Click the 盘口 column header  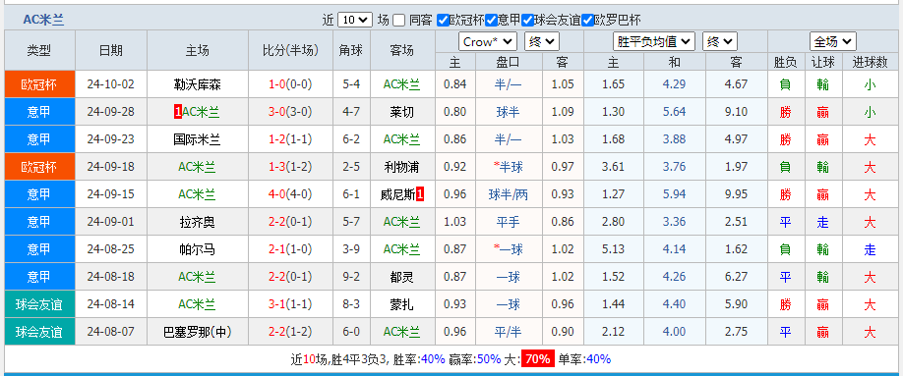click(508, 62)
